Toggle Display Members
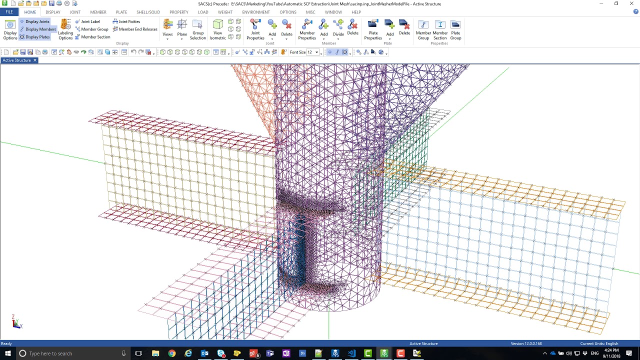The height and width of the screenshot is (360, 640). (x=38, y=29)
